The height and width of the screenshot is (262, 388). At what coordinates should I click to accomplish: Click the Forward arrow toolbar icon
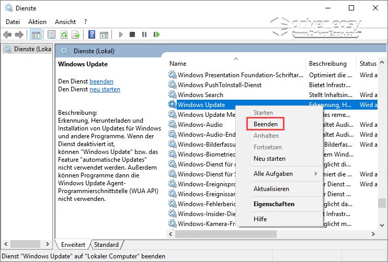click(19, 34)
